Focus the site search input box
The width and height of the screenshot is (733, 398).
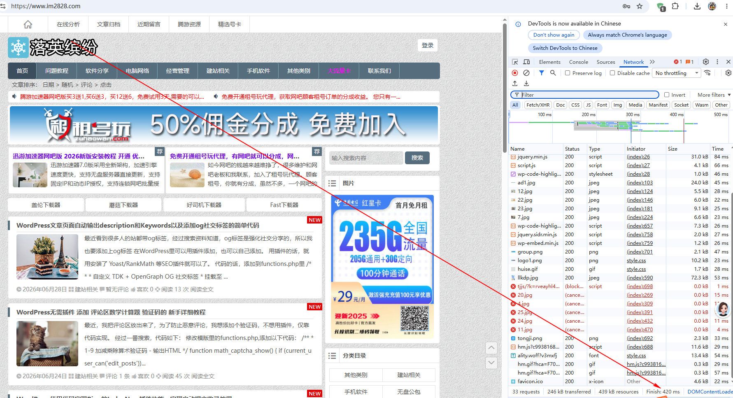366,158
